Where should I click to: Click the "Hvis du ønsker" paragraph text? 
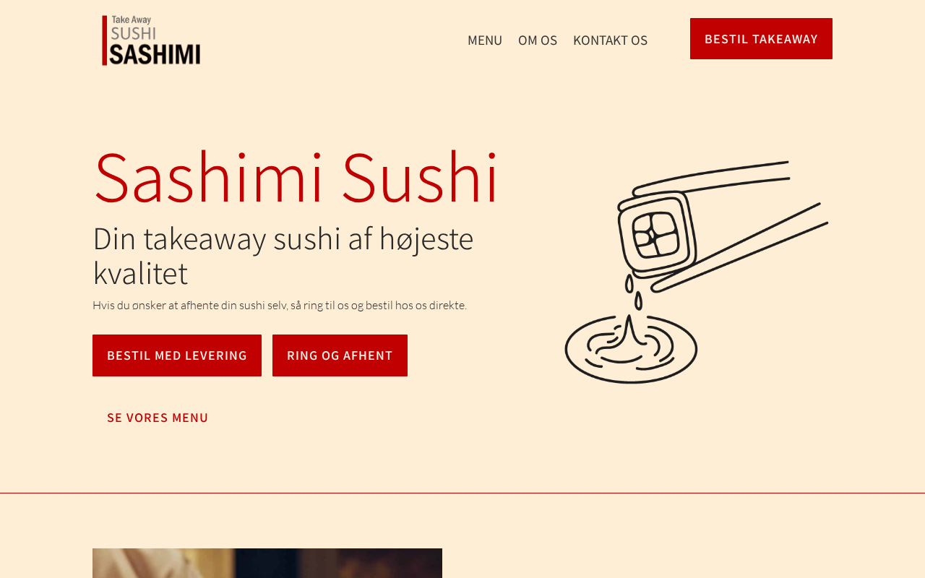[x=280, y=305]
